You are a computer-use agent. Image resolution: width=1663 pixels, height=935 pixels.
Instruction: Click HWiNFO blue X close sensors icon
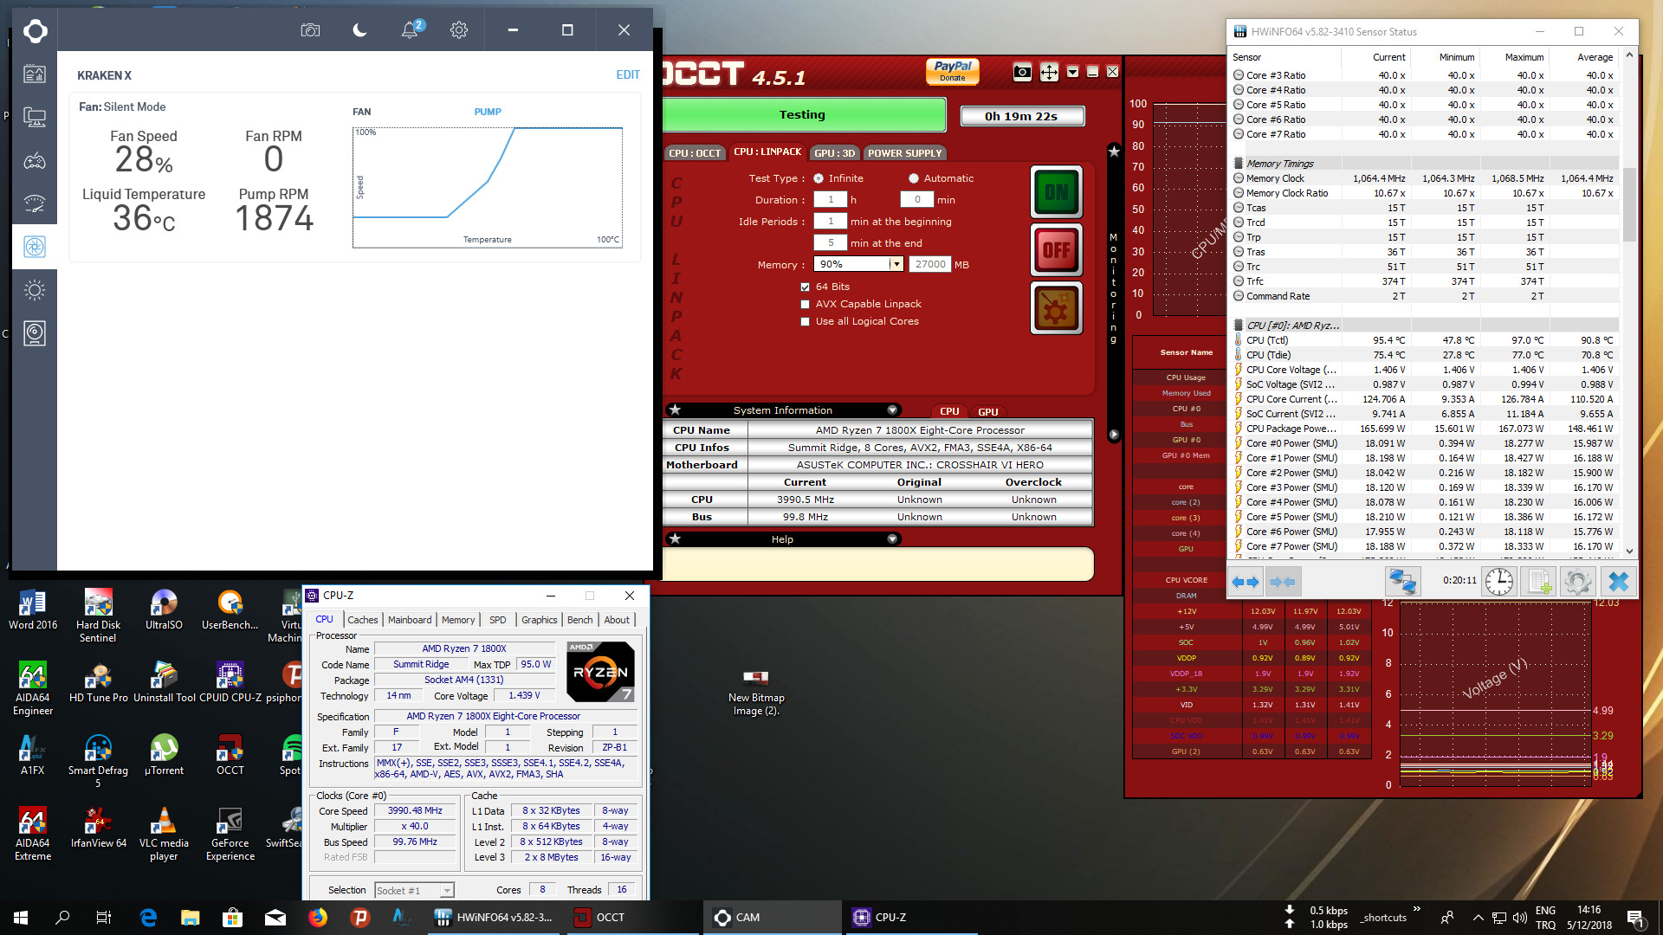coord(1618,582)
